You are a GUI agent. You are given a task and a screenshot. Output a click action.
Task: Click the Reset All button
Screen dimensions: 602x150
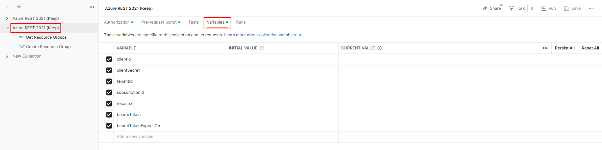[590, 48]
